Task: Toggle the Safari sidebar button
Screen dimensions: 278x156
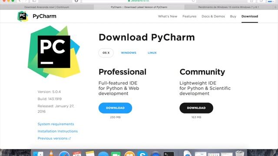Action: point(34,1)
